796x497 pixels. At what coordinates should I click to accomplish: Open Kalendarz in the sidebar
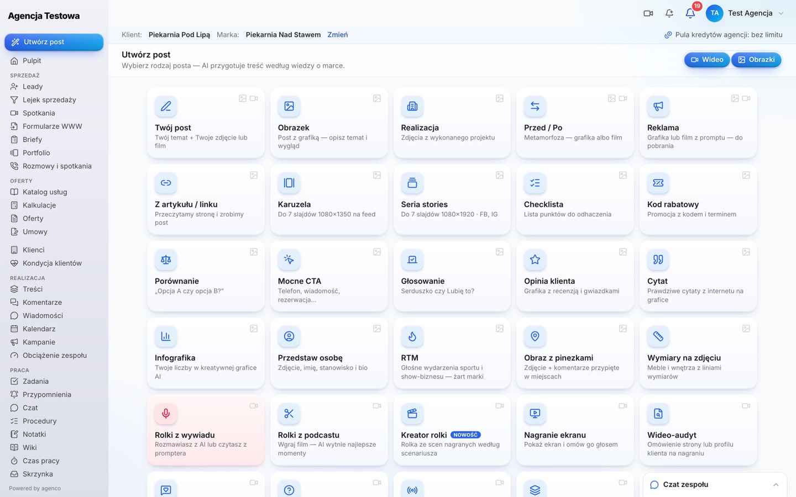(39, 329)
